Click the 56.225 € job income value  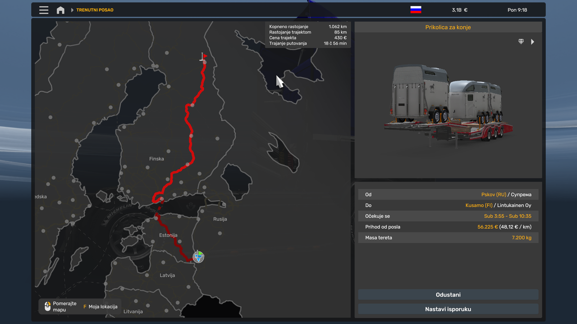[x=488, y=227]
